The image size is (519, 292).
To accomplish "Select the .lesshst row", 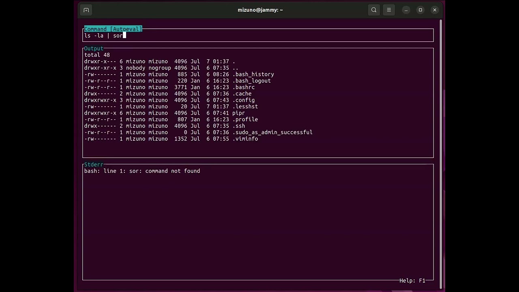I will pos(171,107).
